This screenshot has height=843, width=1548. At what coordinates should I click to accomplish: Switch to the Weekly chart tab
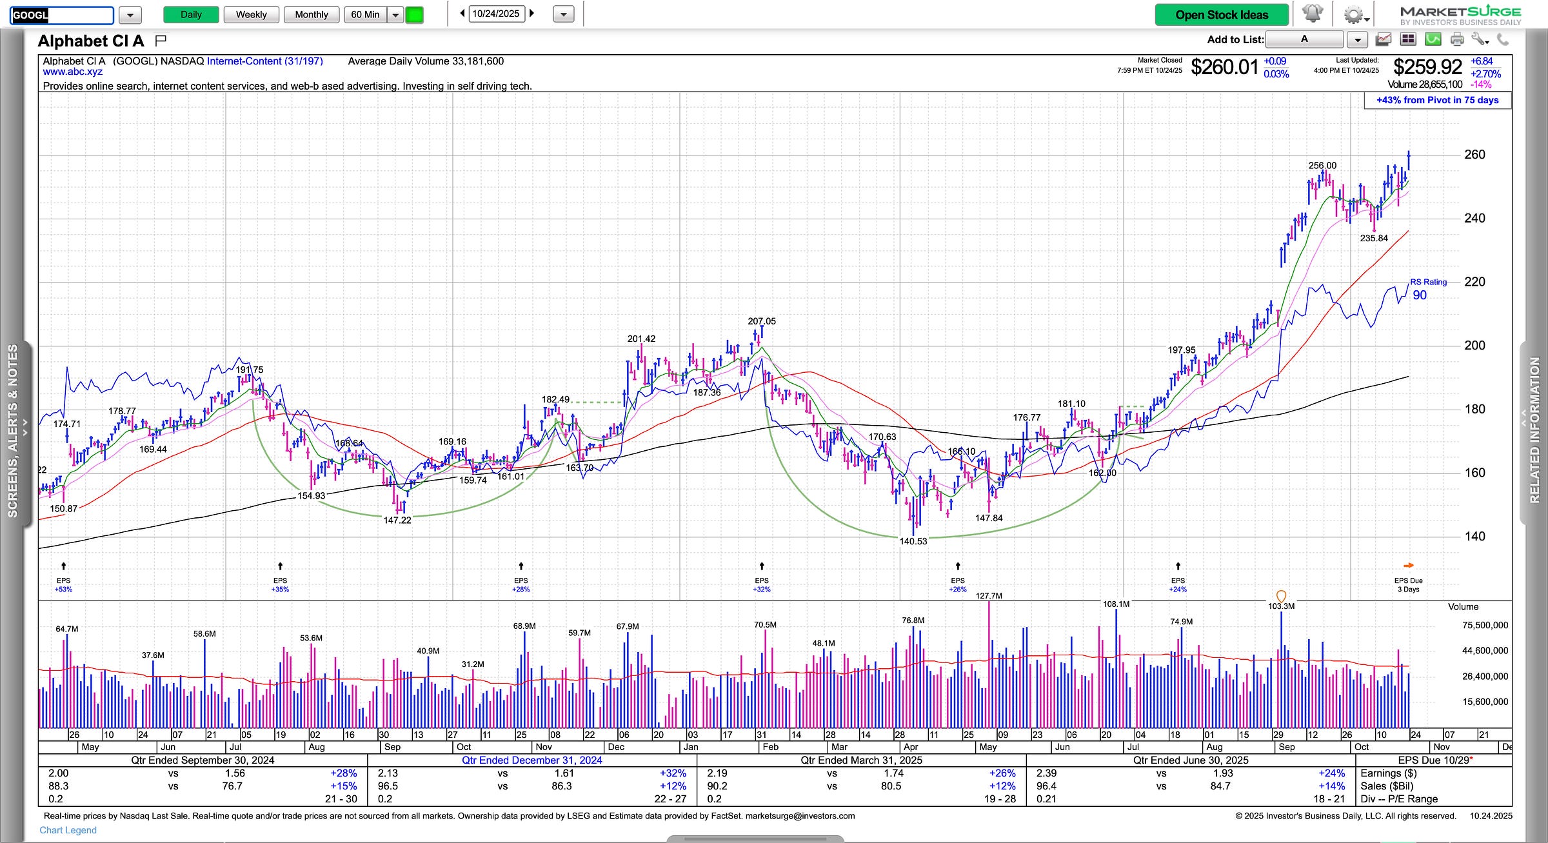tap(251, 15)
